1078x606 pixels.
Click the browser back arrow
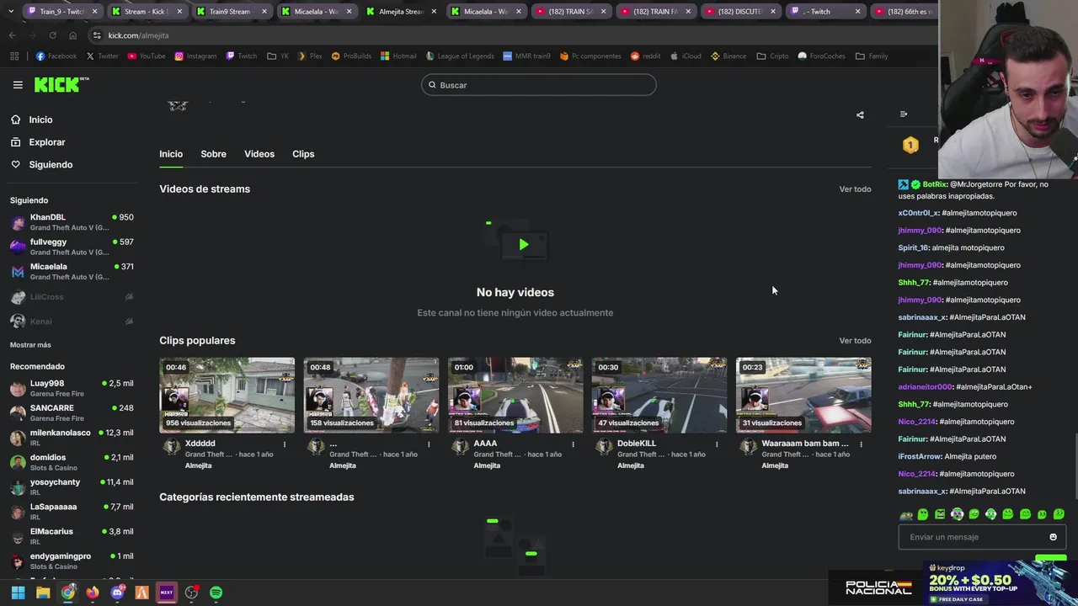click(x=12, y=35)
